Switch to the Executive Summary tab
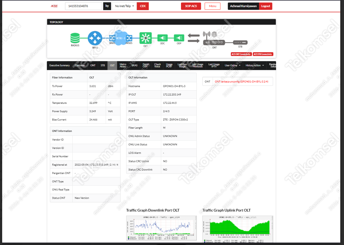The height and width of the screenshot is (245, 344). [60, 65]
